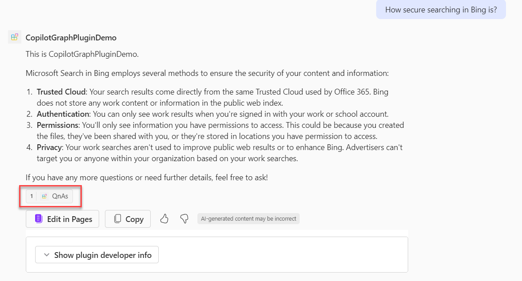522x281 pixels.
Task: Click the CopilotGraphPluginDemo avatar icon
Action: pyautogui.click(x=15, y=37)
